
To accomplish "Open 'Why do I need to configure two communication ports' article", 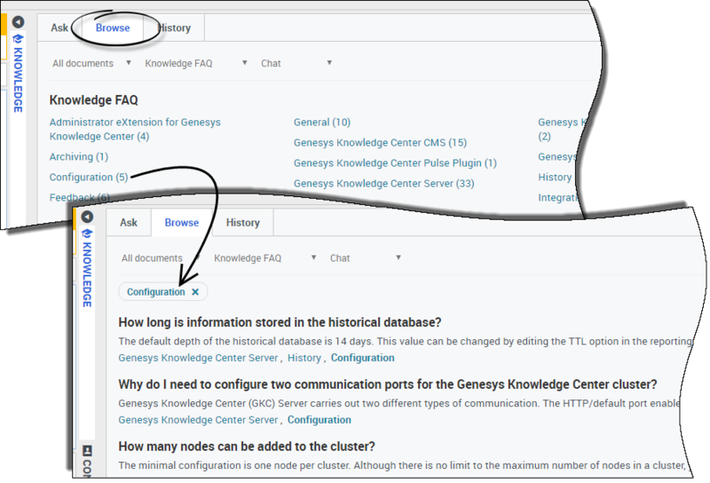I will [388, 384].
